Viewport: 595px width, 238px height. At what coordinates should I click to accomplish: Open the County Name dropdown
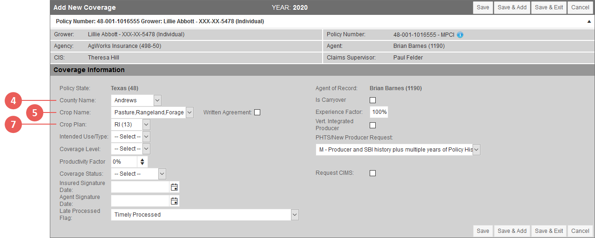[x=136, y=100]
